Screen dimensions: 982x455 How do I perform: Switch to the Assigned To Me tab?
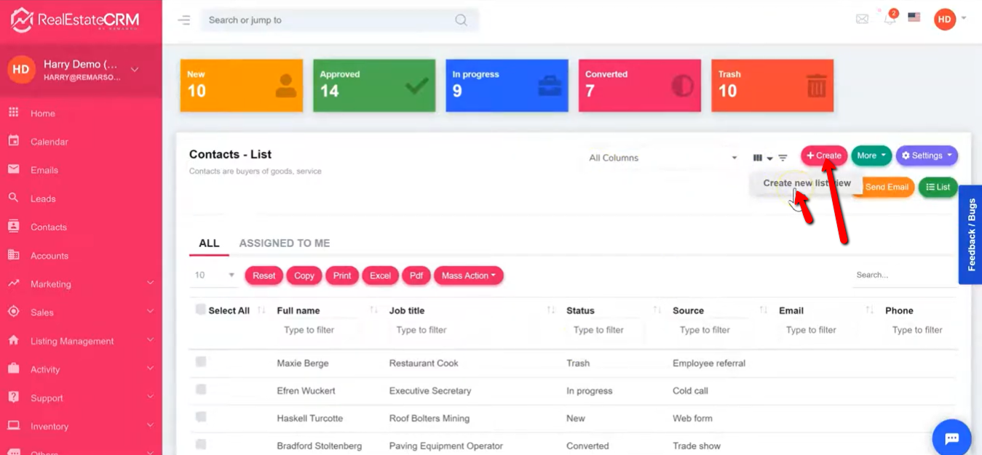click(284, 243)
